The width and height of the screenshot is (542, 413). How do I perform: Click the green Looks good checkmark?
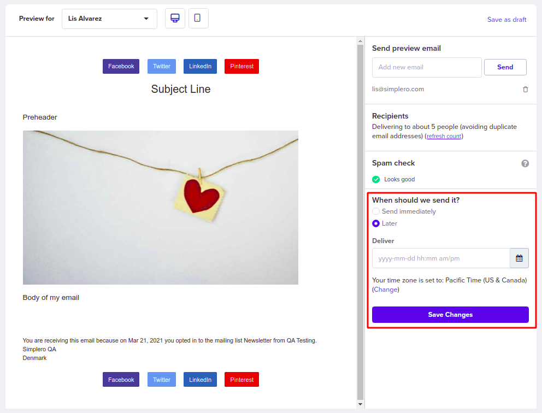pyautogui.click(x=376, y=179)
